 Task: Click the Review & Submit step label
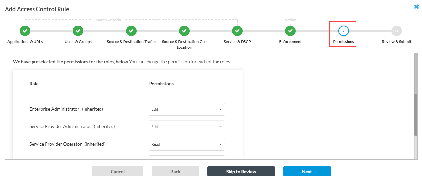(397, 42)
